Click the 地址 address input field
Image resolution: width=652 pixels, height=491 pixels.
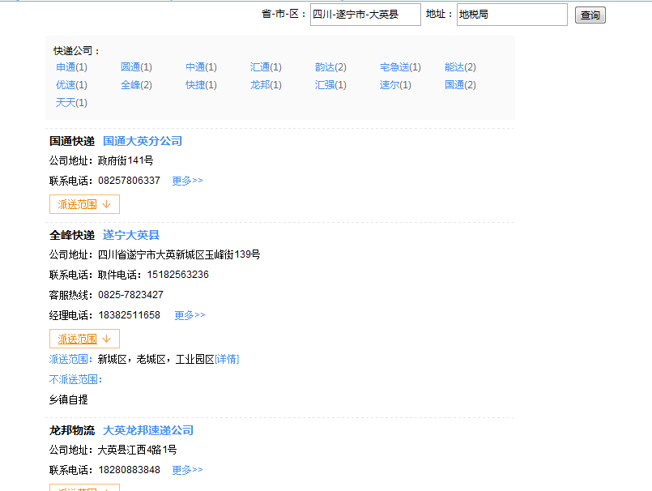click(512, 15)
